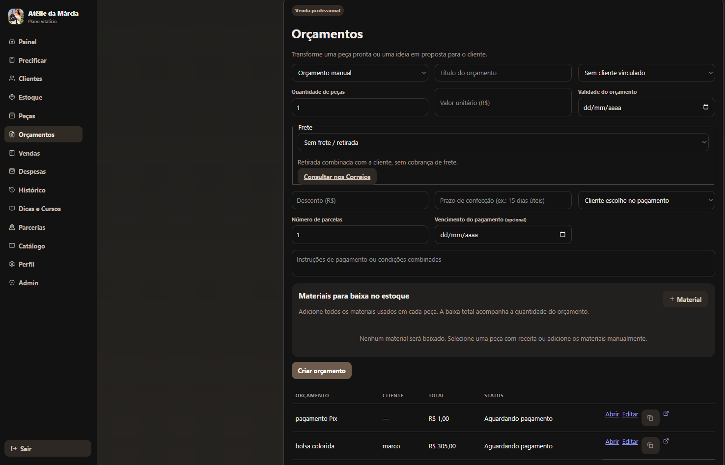
Task: Focus the Valor unitário (R$) field
Action: point(503,102)
